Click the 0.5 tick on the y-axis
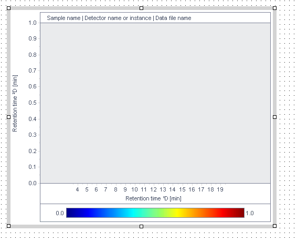The image size is (297, 242). (33, 103)
